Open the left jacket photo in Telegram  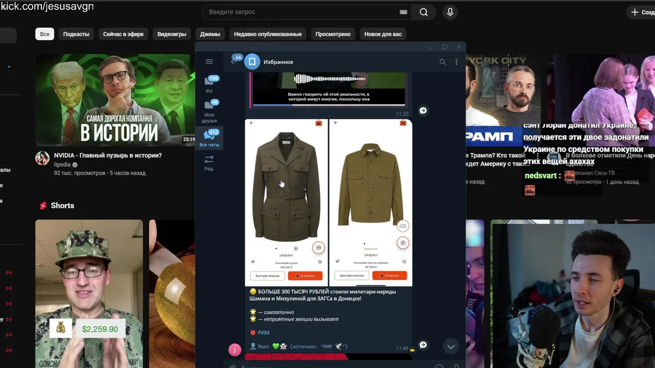coord(286,202)
